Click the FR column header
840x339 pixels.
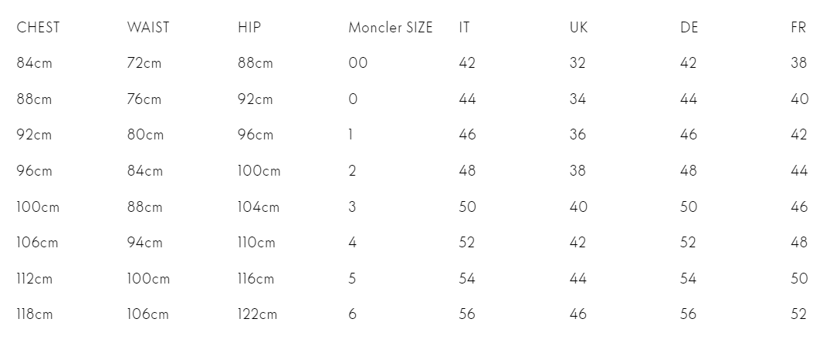click(798, 27)
